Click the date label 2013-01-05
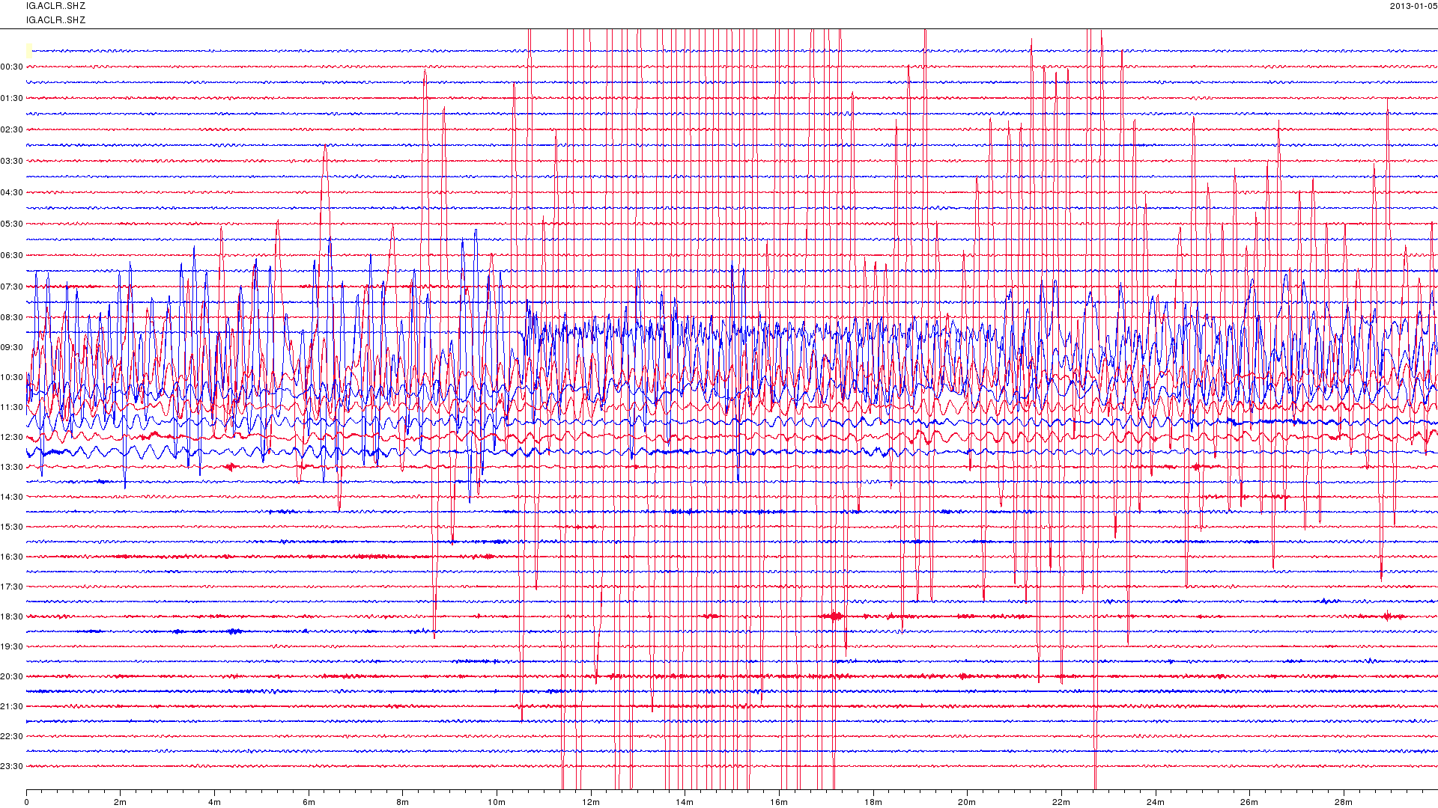This screenshot has height=808, width=1438. click(1413, 6)
